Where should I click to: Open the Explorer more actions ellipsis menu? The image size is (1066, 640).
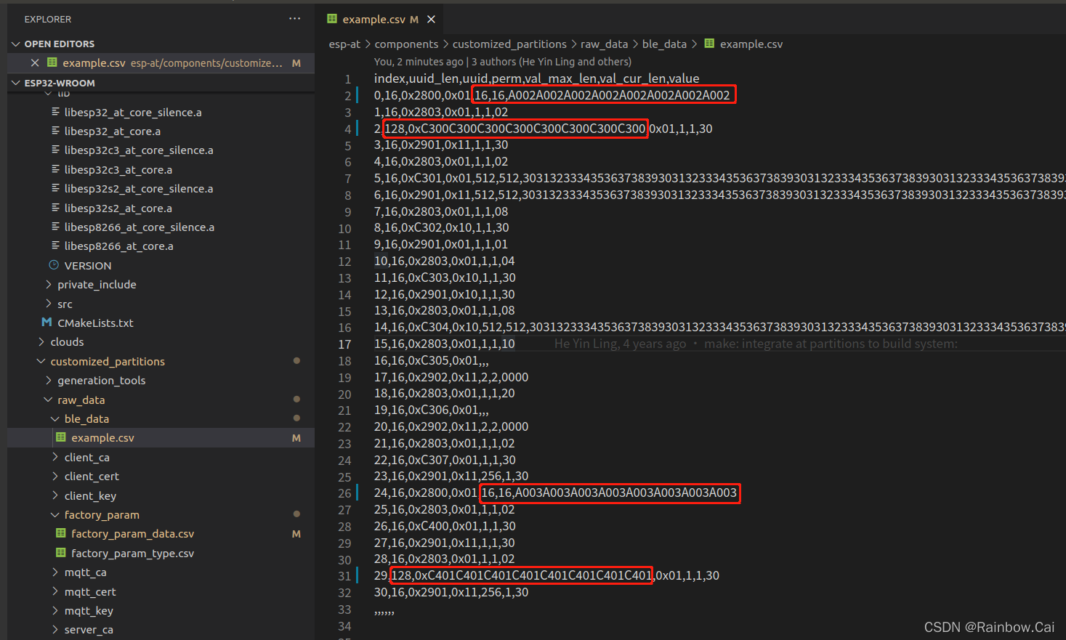coord(294,19)
